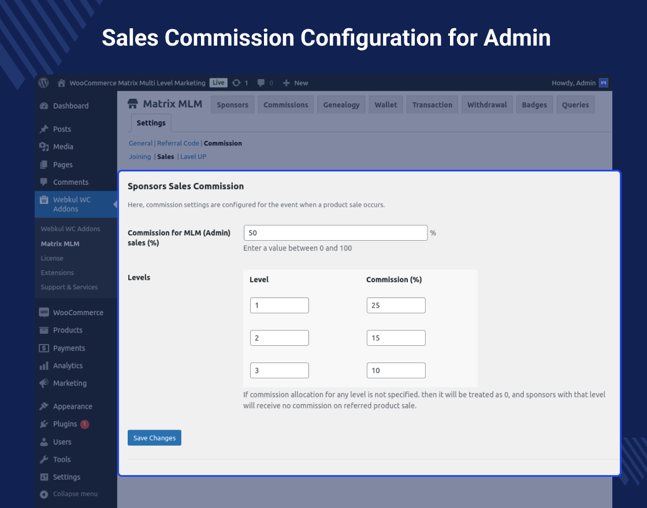
Task: Open the WordPress logo menu in admin bar
Action: tap(43, 83)
